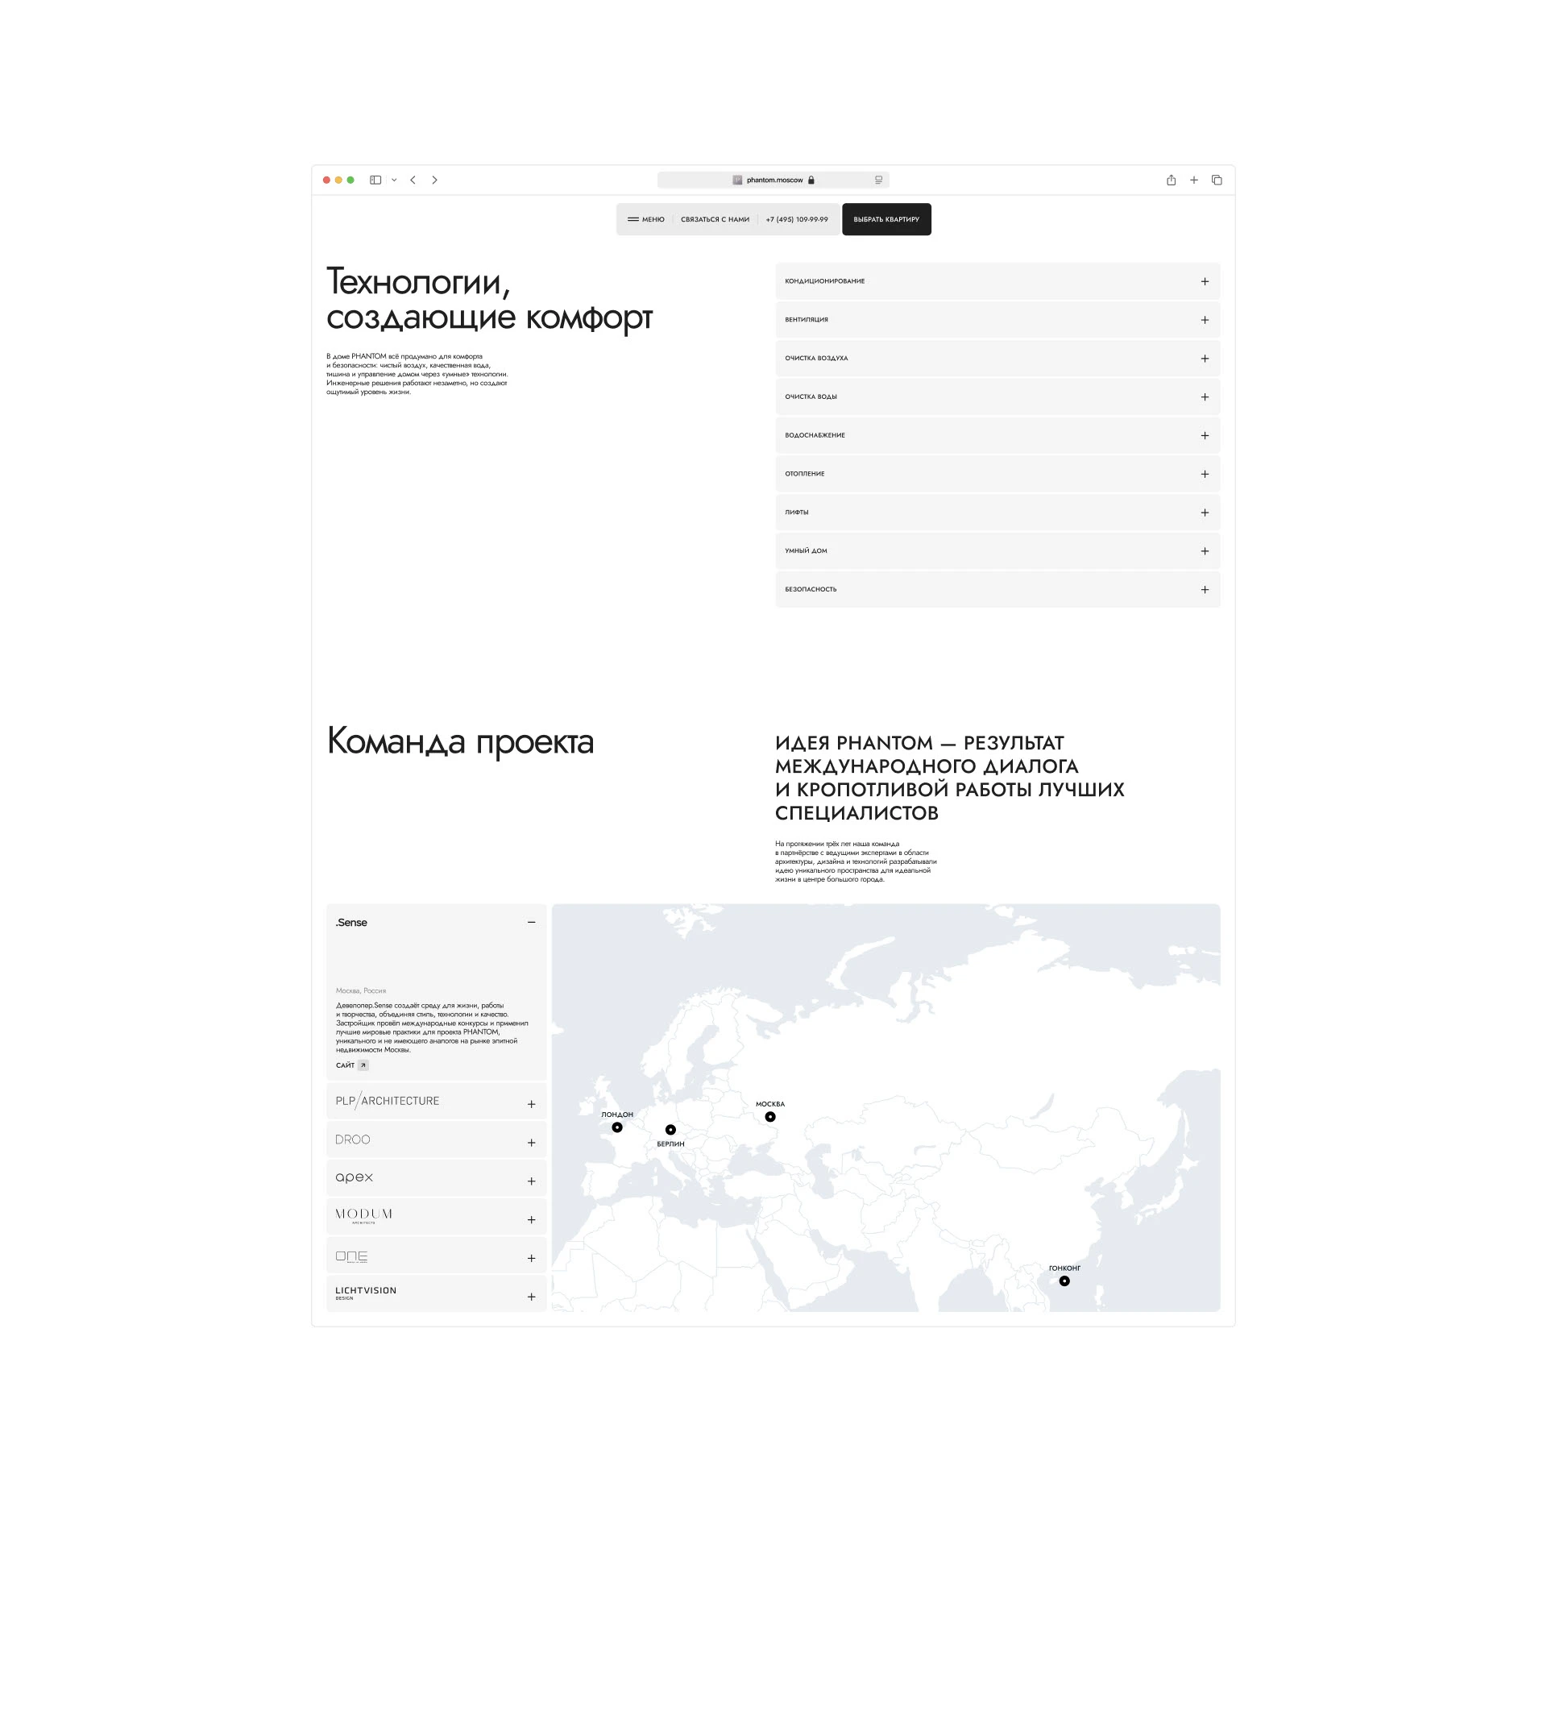Go forward with browser forward arrow

point(434,181)
